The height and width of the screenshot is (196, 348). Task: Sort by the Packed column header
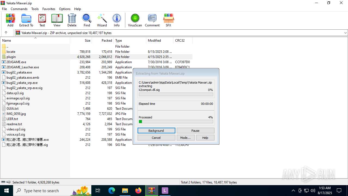103,40
